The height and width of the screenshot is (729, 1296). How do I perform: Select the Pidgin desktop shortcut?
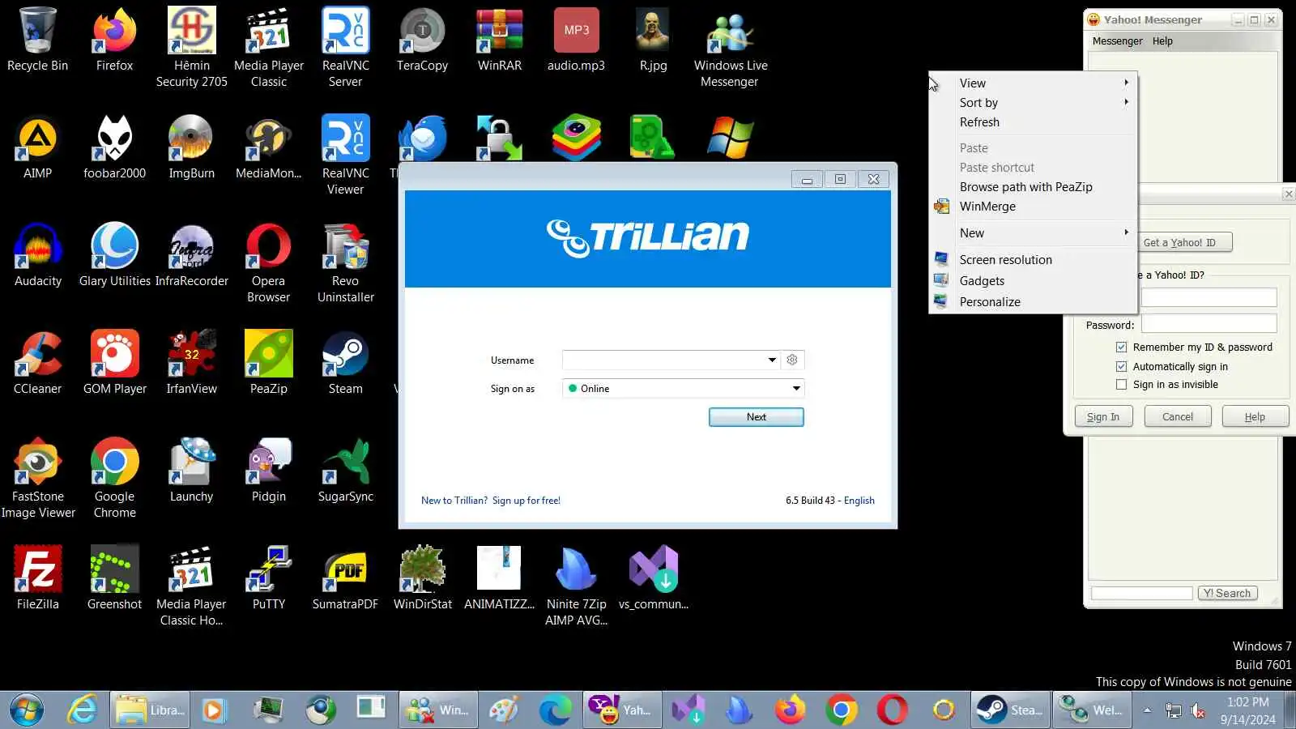pyautogui.click(x=269, y=471)
